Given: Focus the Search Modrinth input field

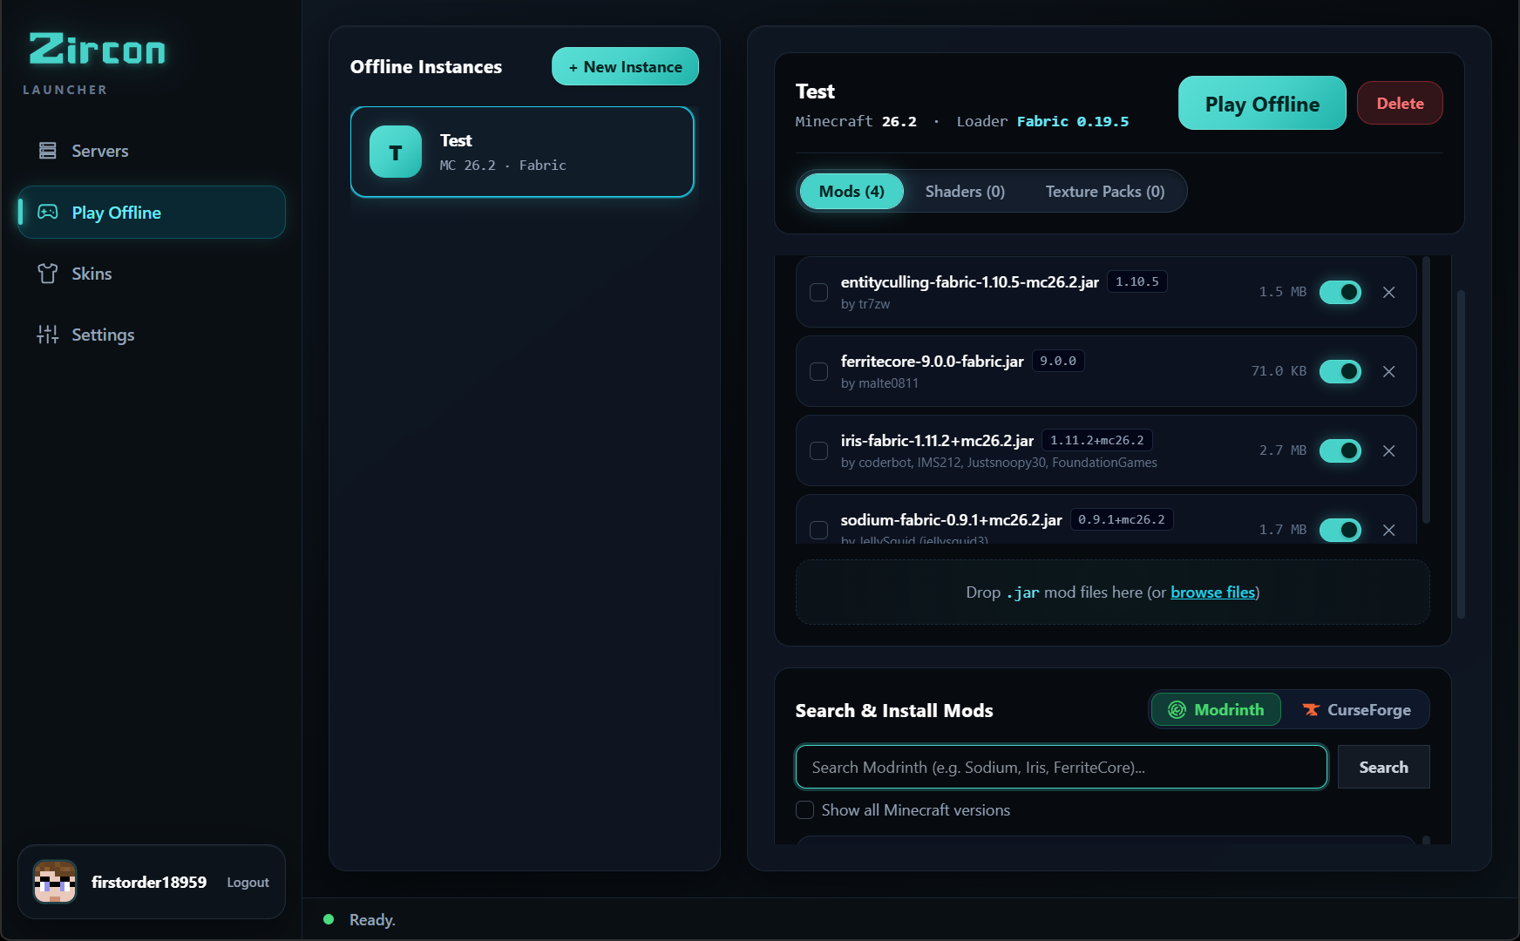Looking at the screenshot, I should coord(1061,767).
